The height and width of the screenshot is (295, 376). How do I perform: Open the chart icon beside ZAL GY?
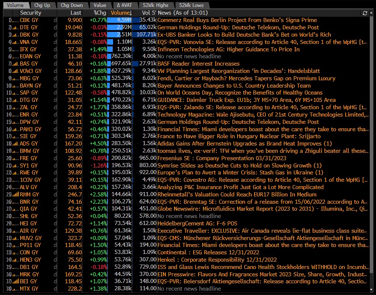pos(15,107)
